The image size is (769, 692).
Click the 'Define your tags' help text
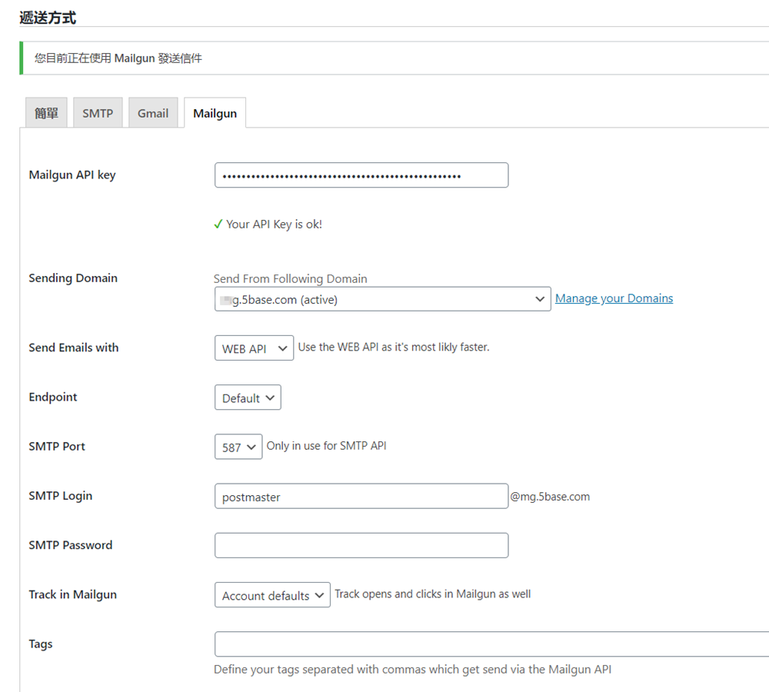pyautogui.click(x=412, y=670)
